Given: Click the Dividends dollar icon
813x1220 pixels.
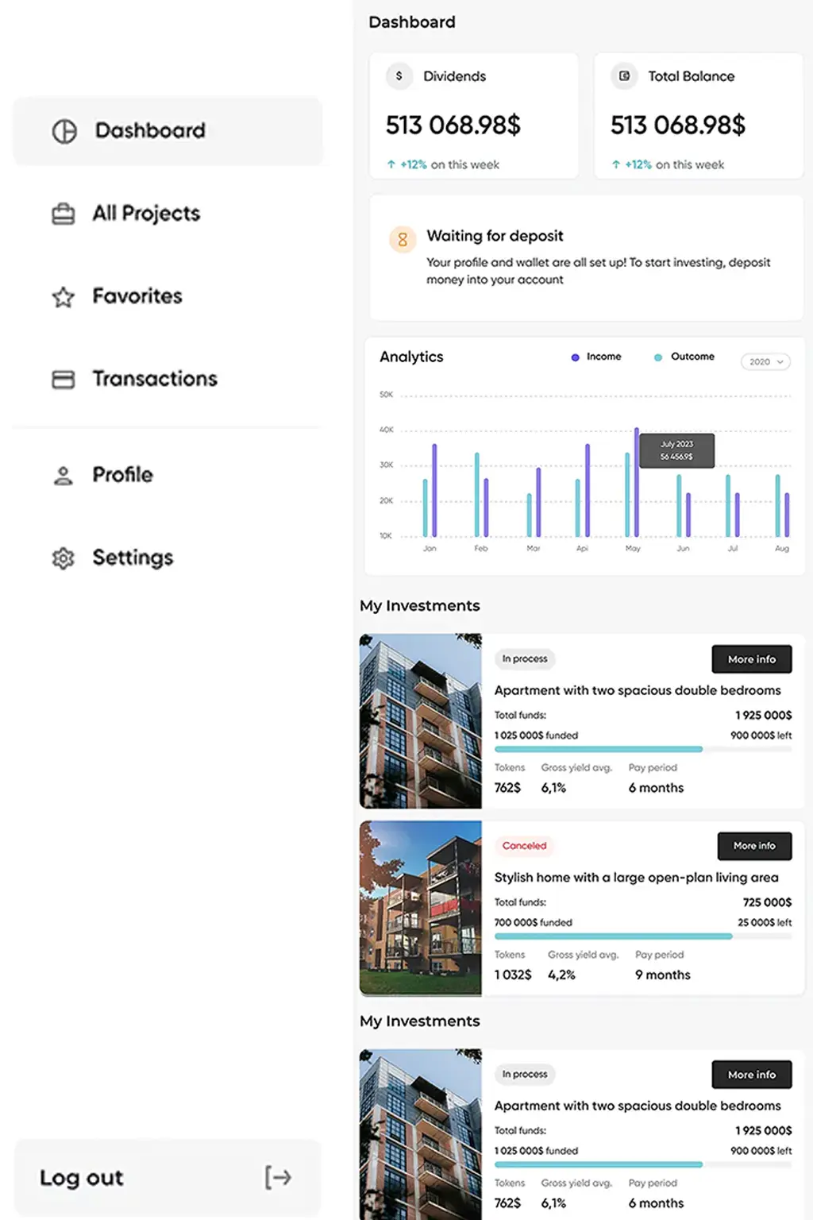Looking at the screenshot, I should pos(399,76).
